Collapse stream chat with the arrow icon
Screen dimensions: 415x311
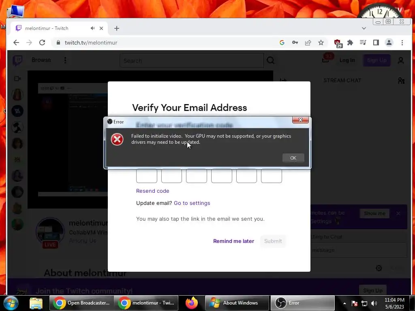[283, 81]
